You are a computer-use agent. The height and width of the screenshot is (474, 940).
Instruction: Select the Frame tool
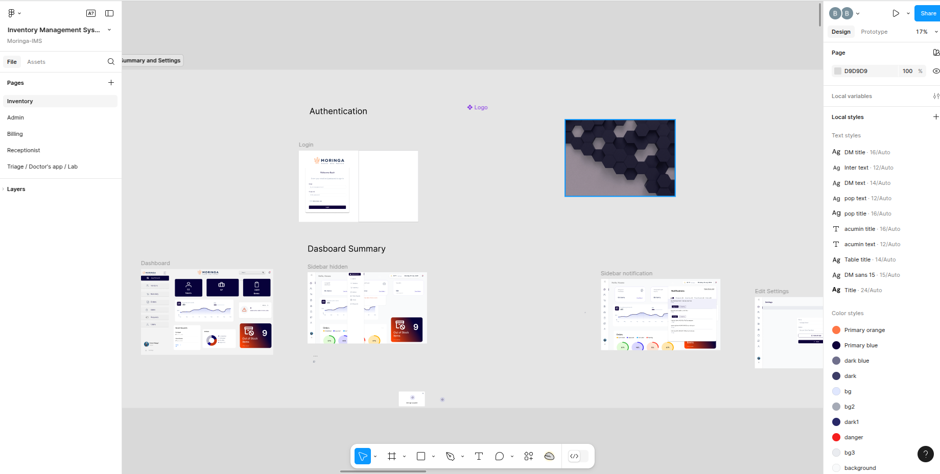(392, 456)
